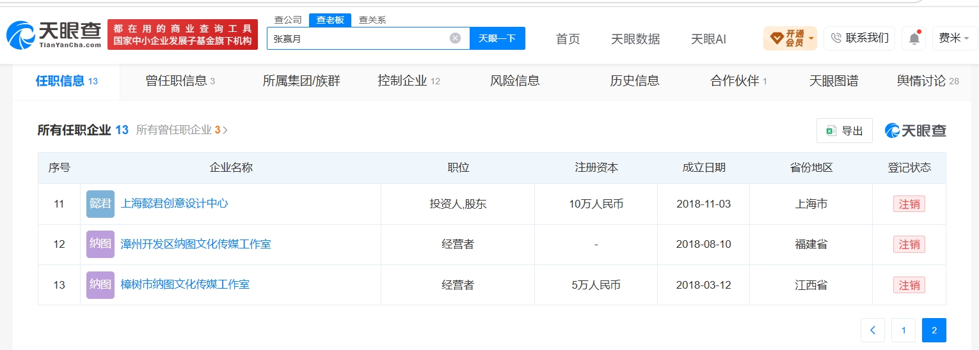Image resolution: width=979 pixels, height=350 pixels.
Task: Open the 樟树市纳图文化传媒工作室 company link
Action: (185, 284)
